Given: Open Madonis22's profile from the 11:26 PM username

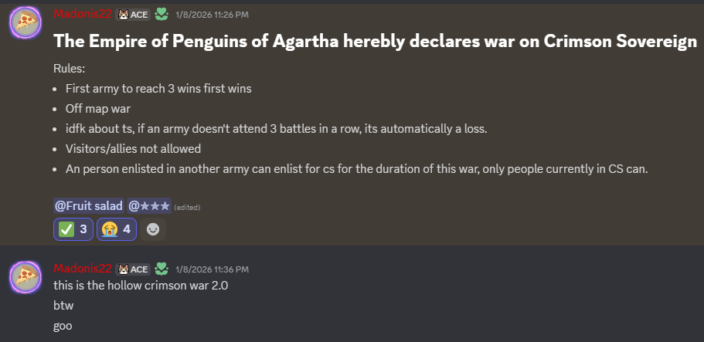Looking at the screenshot, I should pyautogui.click(x=82, y=14).
